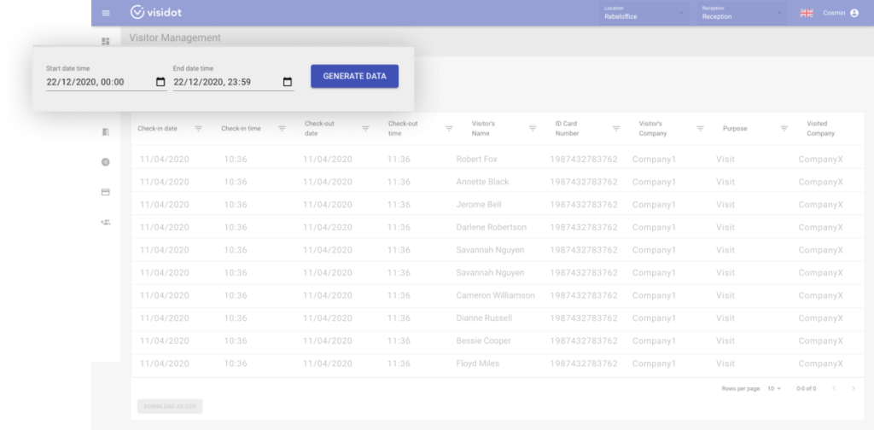Filter the Check-out date column
This screenshot has width=874, height=430.
[365, 129]
